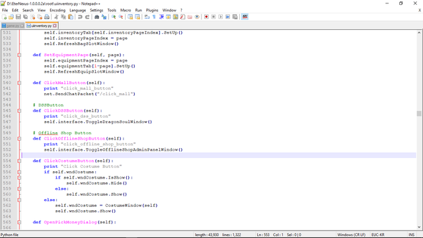Screen dimensions: 423x238
Task: Save the current file with floppy icon
Action: tap(18, 17)
